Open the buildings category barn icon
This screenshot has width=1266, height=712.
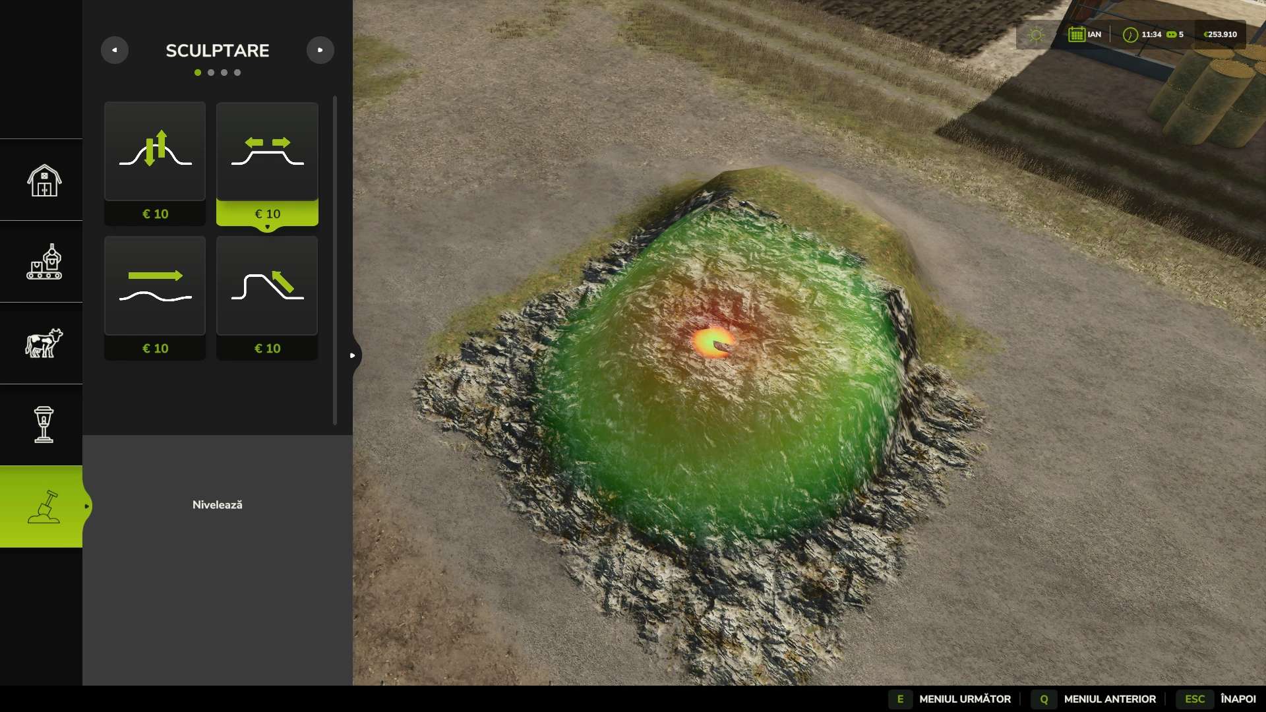tap(44, 180)
